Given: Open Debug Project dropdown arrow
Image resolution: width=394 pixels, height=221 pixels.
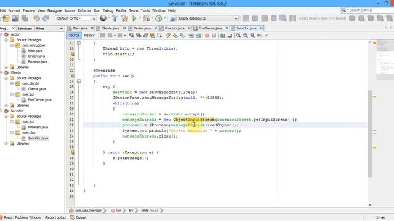Looking at the screenshot, I should point(152,18).
